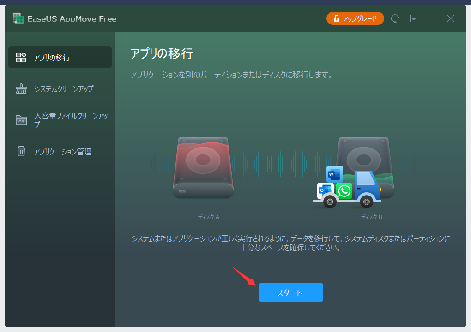This screenshot has width=471, height=332.
Task: Click the application management trash icon
Action: tap(21, 151)
